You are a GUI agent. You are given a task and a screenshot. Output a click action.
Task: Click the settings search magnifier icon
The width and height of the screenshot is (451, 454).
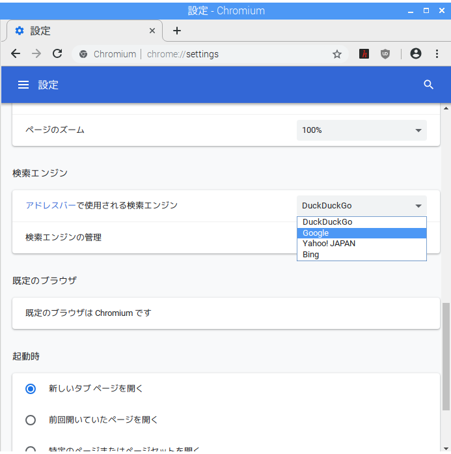428,85
